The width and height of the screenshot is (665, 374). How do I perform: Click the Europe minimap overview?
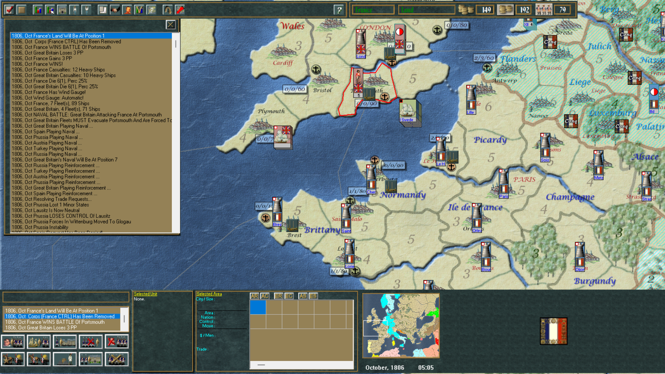click(401, 326)
